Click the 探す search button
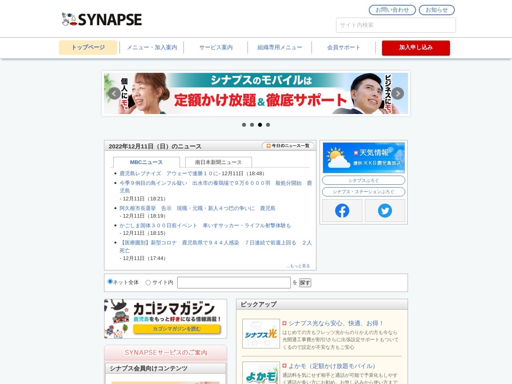 (305, 283)
